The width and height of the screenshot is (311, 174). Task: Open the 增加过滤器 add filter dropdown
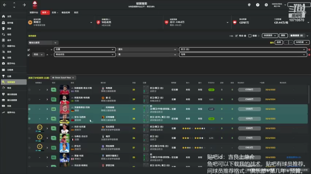(x=42, y=43)
